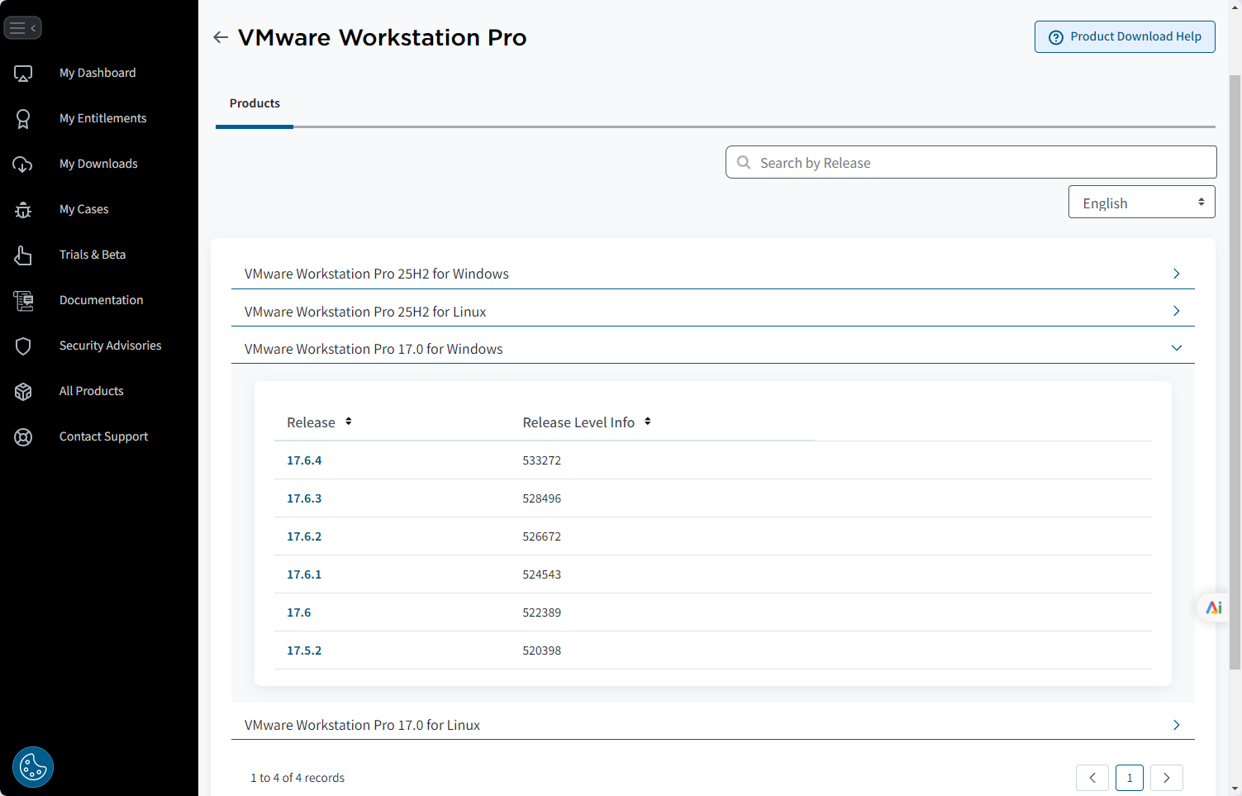Viewport: 1242px width, 796px height.
Task: Click the My Entitlements ribbon icon
Action: click(x=23, y=119)
